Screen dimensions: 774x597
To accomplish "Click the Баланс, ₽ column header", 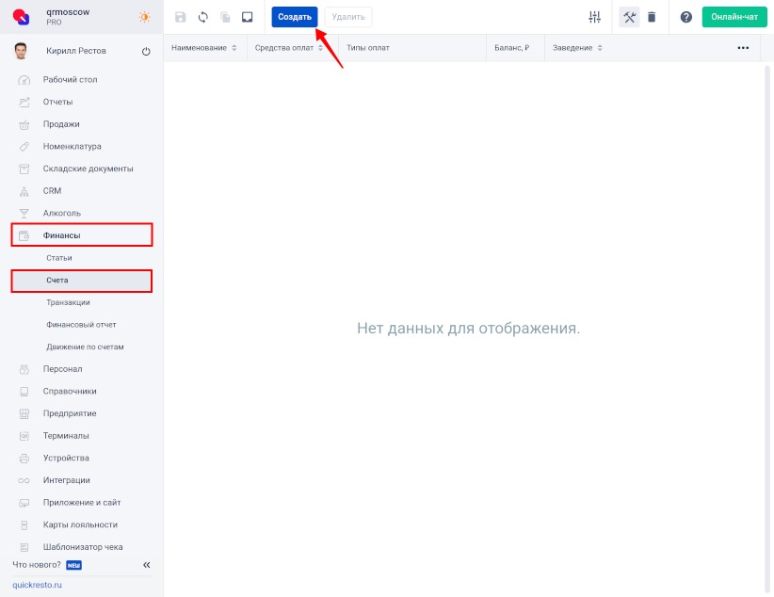I will coord(512,48).
